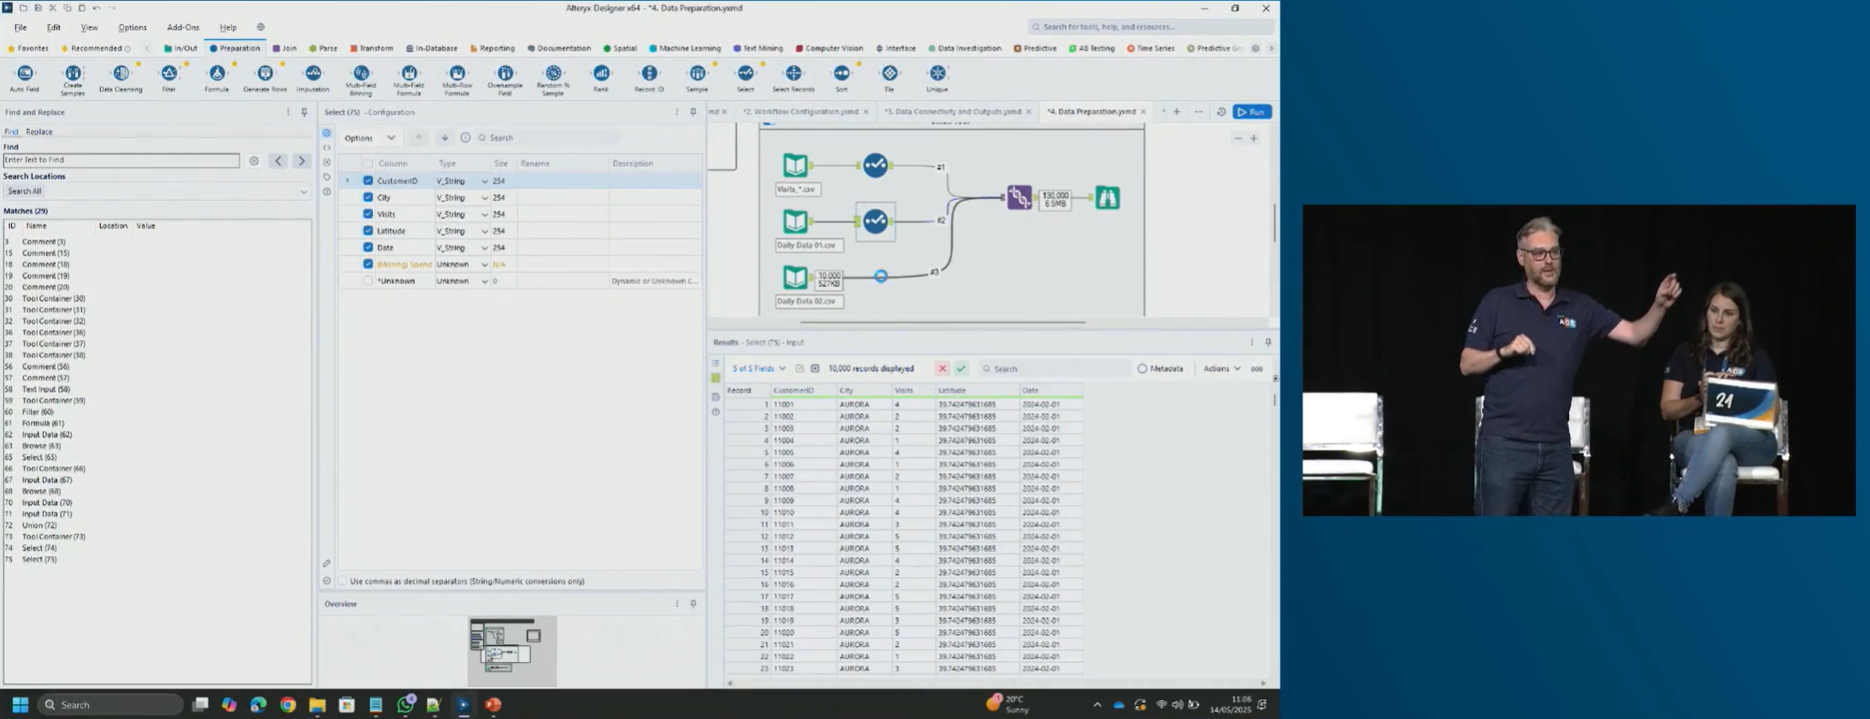1870x719 pixels.
Task: Check the *Unknown field checkbox
Action: coord(367,280)
